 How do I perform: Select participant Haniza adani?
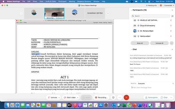pos(145,36)
